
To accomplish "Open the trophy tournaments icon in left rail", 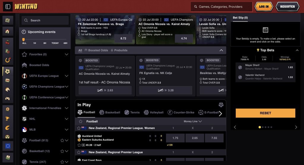I will [7, 118].
